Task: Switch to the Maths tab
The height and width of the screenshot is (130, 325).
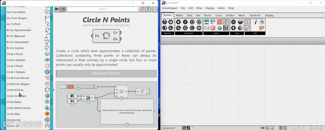Action: pos(179,15)
